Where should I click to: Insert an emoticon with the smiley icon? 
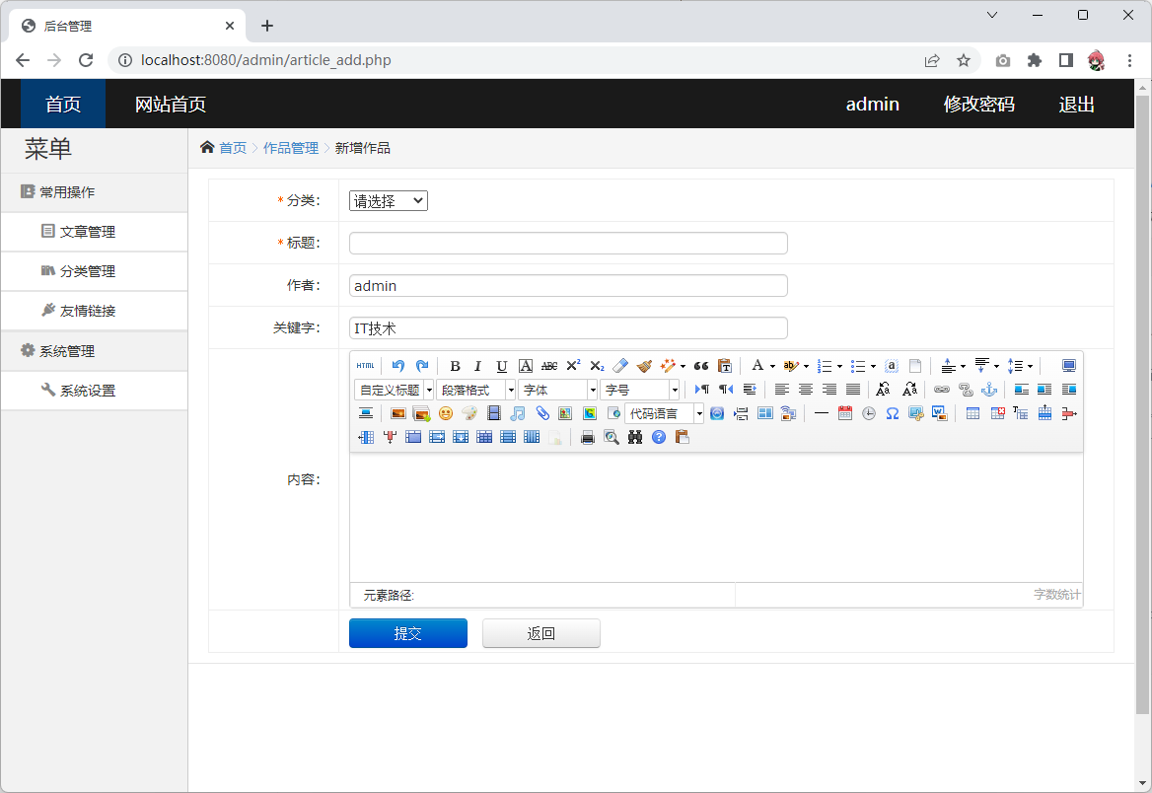446,413
